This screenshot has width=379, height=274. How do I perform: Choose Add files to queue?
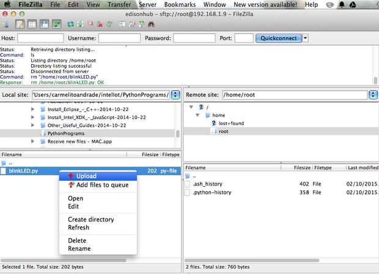[98, 185]
